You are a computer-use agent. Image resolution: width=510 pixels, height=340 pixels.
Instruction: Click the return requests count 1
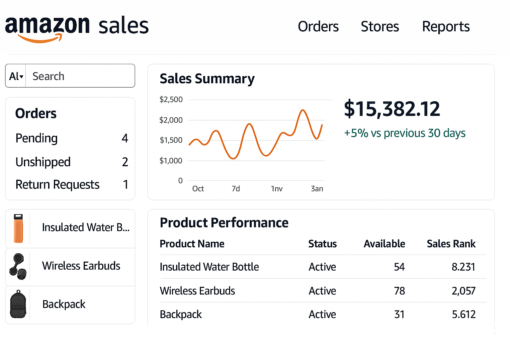pos(126,184)
